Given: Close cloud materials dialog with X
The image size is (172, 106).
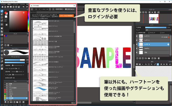Looking at the screenshot, I should tap(74, 6).
